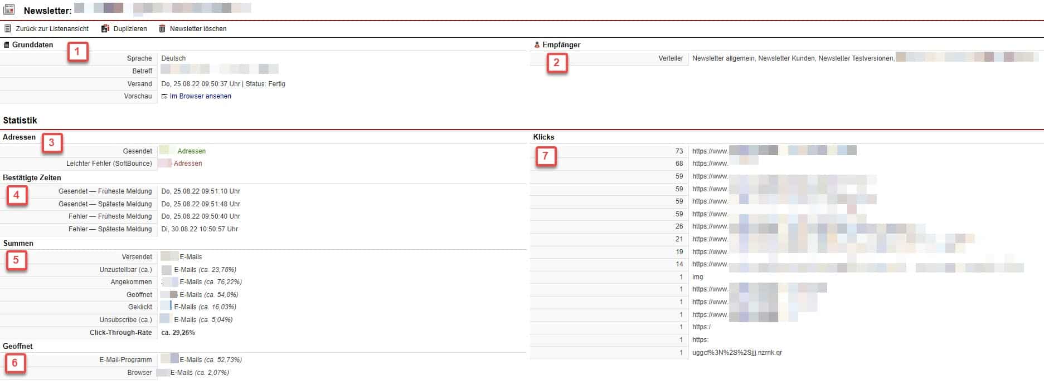Click the Grunddaten section icon

click(7, 44)
